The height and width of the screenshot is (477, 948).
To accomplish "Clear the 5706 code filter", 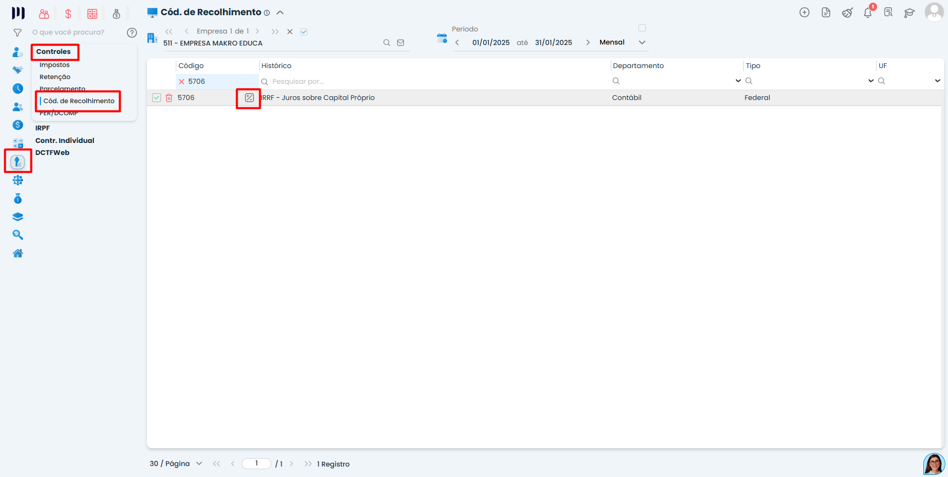I will pyautogui.click(x=182, y=82).
